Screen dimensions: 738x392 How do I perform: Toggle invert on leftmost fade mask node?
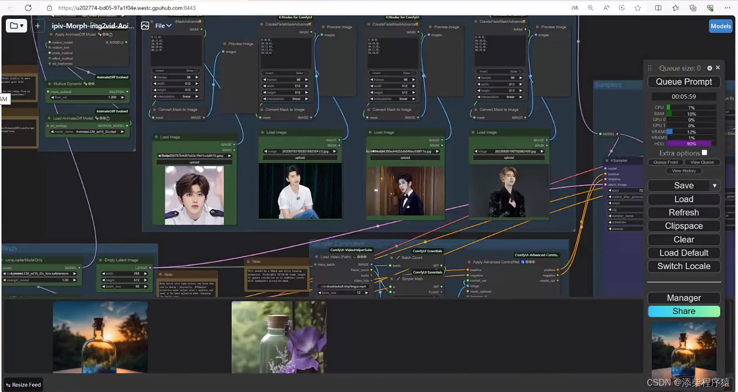click(x=175, y=71)
